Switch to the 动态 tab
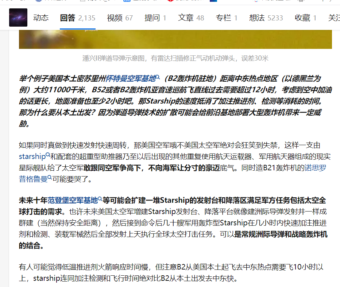340x287 pixels. pos(41,17)
